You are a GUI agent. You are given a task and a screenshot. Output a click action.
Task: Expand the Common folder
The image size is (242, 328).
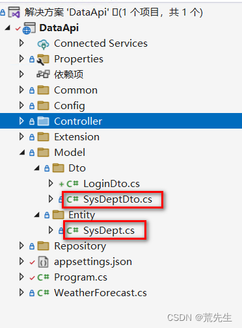pos(21,90)
